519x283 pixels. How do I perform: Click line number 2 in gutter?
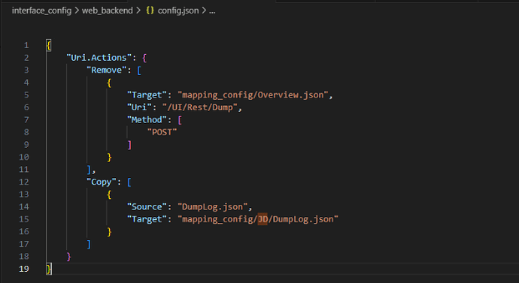[x=26, y=58]
